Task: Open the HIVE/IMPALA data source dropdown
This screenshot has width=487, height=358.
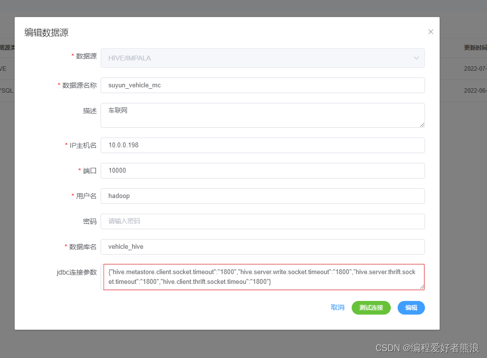Action: pos(263,58)
